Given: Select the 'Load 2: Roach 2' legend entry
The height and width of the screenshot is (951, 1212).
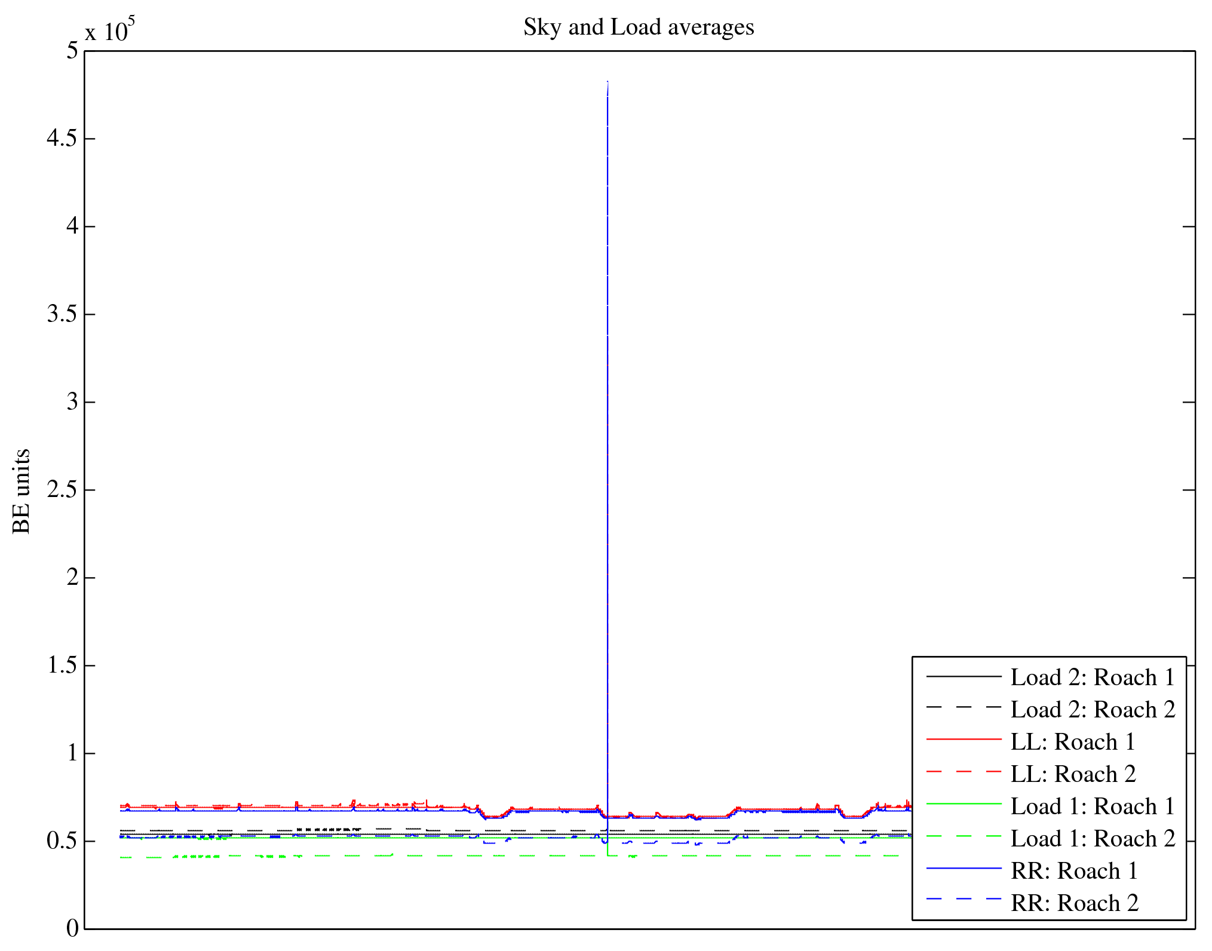Looking at the screenshot, I should [1093, 710].
